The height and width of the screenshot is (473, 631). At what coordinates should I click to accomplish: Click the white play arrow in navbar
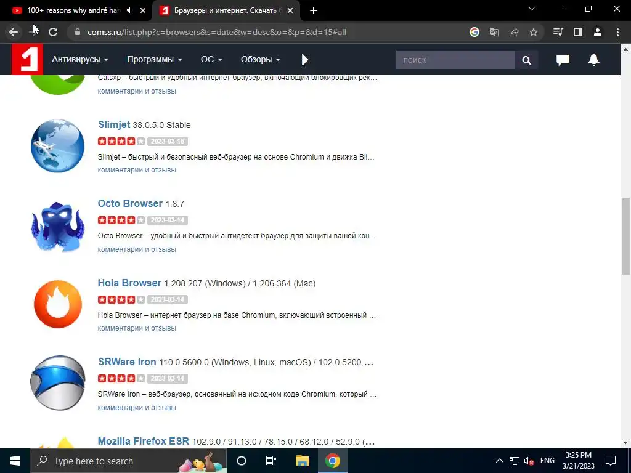pyautogui.click(x=304, y=60)
